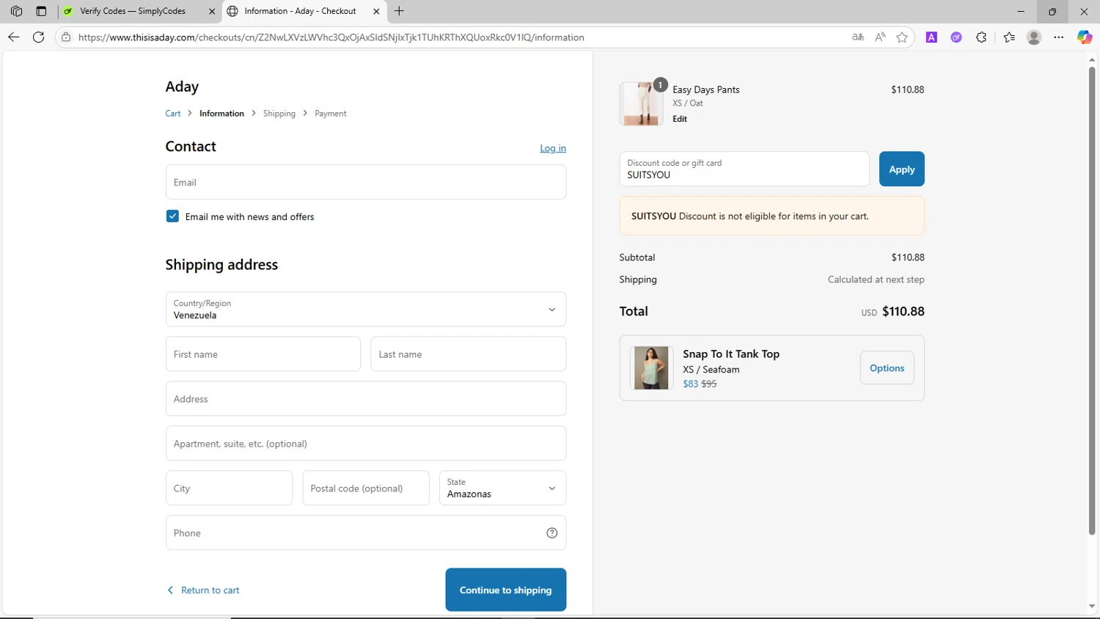Screen dimensions: 1100x619
Task: Open the purple circular extension icon
Action: pyautogui.click(x=956, y=37)
